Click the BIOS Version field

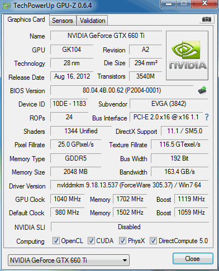coord(122,90)
